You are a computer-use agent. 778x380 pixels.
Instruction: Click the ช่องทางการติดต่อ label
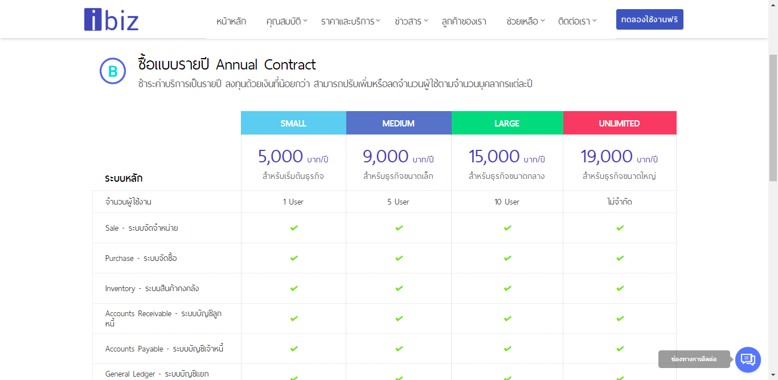point(694,359)
